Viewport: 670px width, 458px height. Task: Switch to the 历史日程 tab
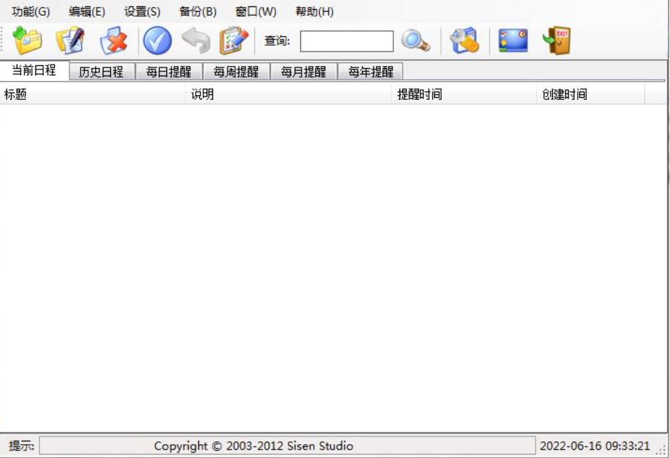(102, 71)
